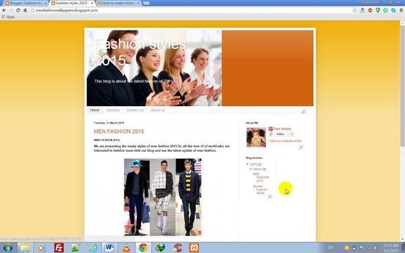Open the Chrome menu hamburger icon
The width and height of the screenshot is (405, 253).
pos(401,11)
